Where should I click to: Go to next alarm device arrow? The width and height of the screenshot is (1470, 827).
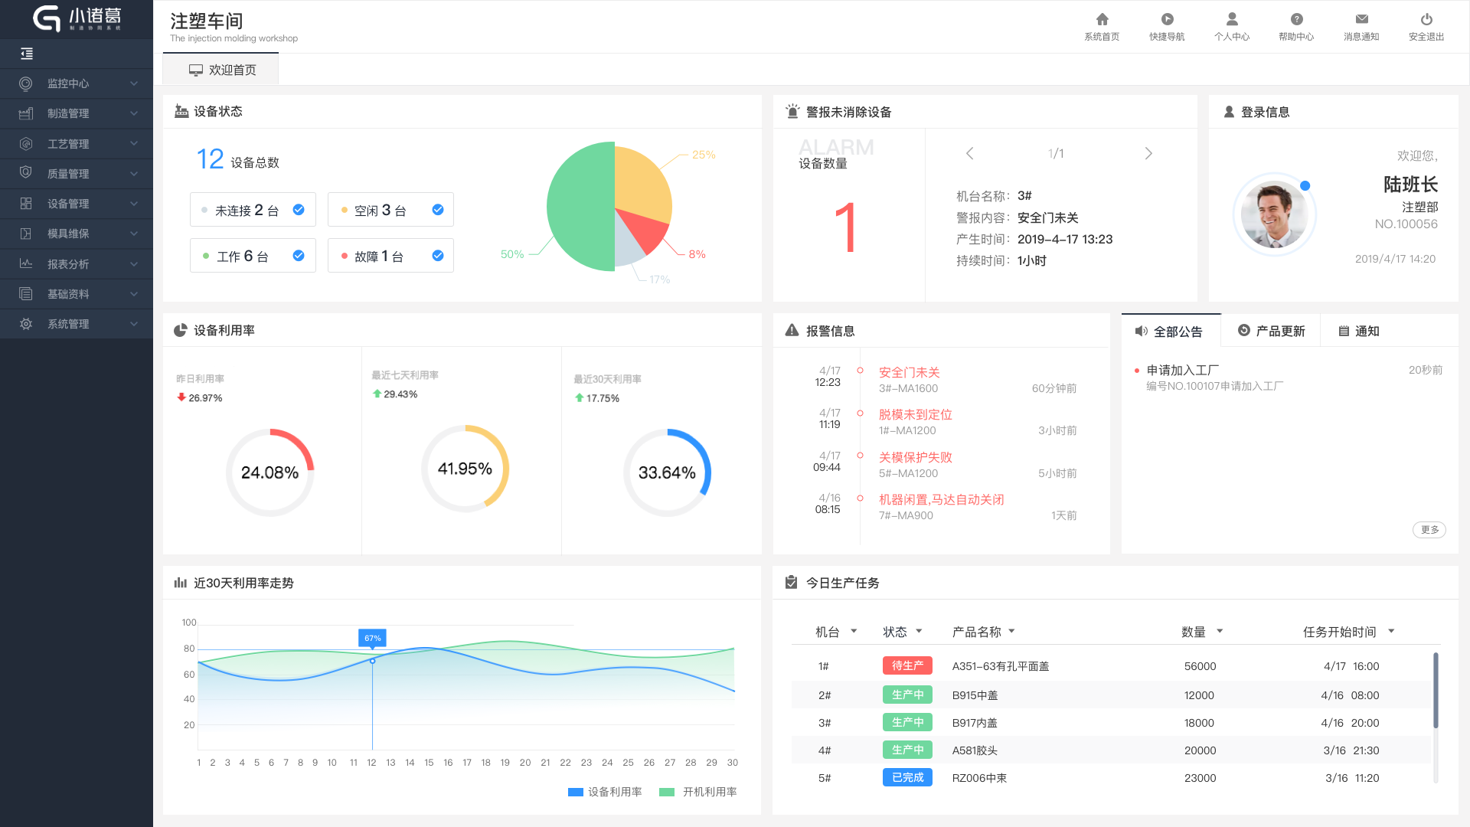1148,153
